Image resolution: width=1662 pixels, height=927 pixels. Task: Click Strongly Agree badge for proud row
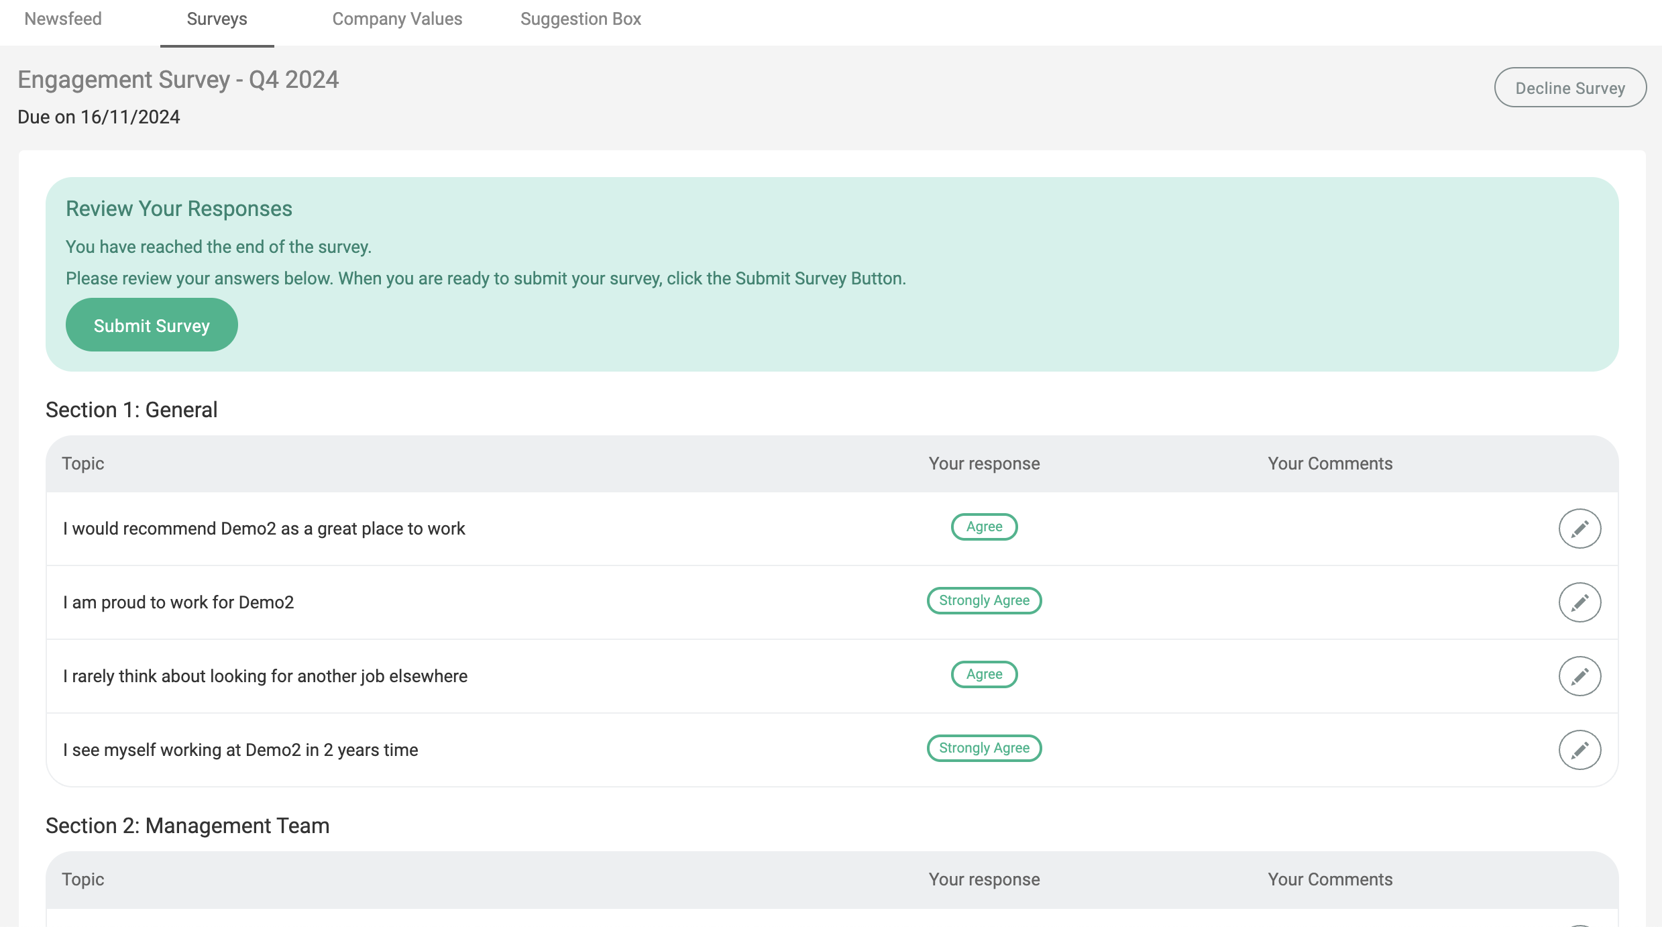click(984, 601)
